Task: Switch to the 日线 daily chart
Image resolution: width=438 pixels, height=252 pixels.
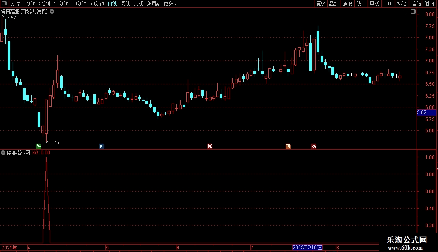Action: [112, 3]
